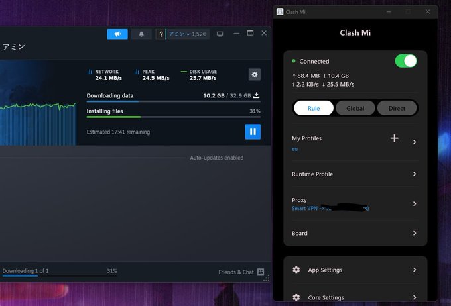Click the green Connected status dot
Screen dimensions: 451x306
pyautogui.click(x=294, y=61)
